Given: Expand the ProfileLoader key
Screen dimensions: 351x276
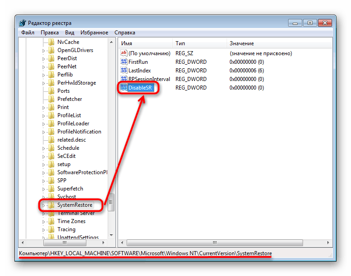Looking at the screenshot, I should pos(44,124).
